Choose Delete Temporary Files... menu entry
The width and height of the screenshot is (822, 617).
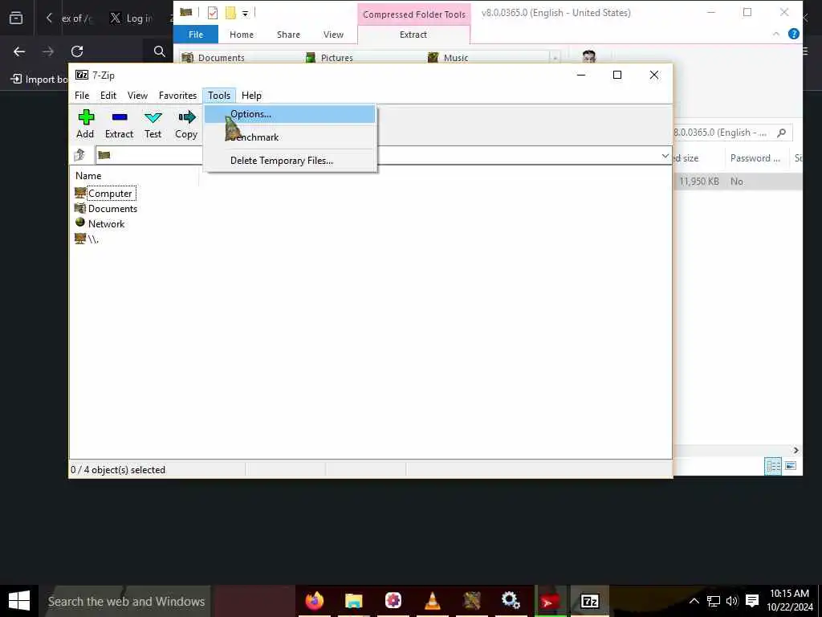(x=290, y=161)
